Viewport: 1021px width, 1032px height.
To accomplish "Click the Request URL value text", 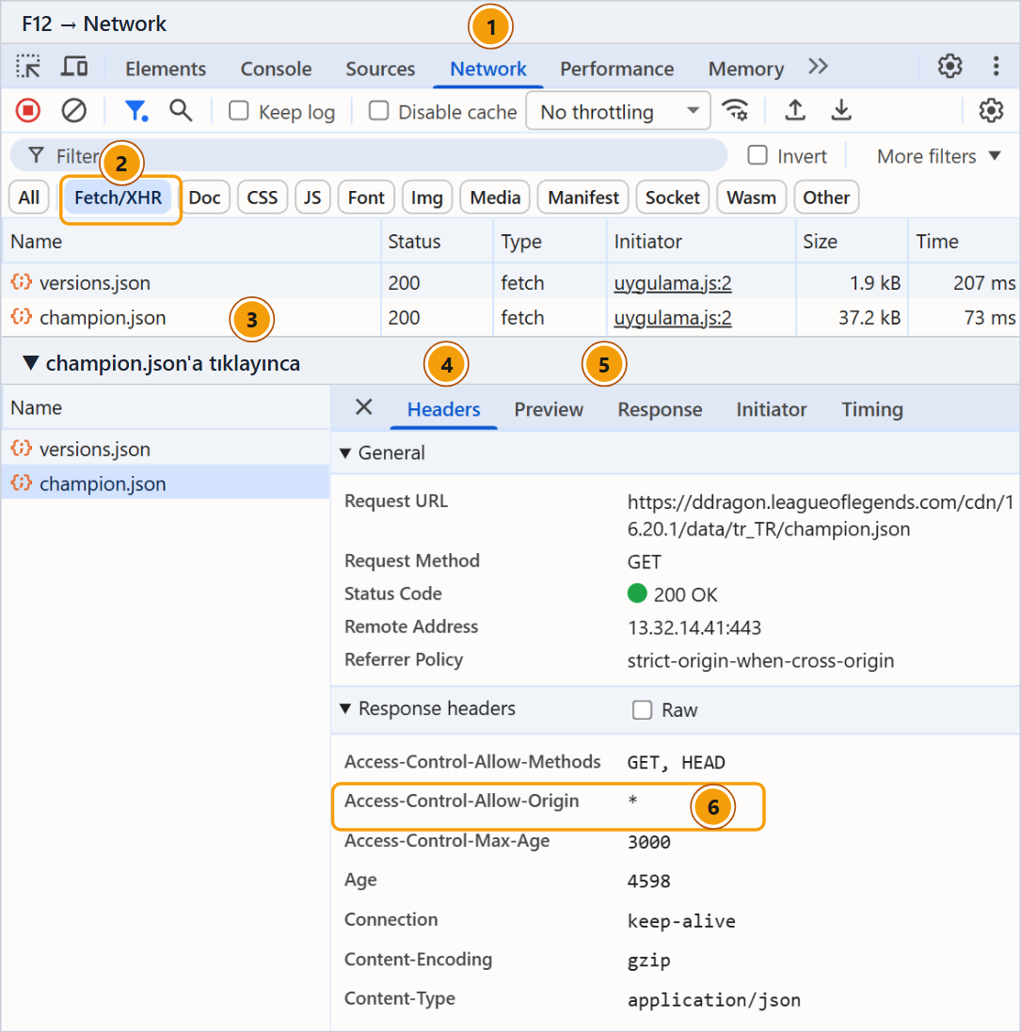I will pyautogui.click(x=821, y=516).
